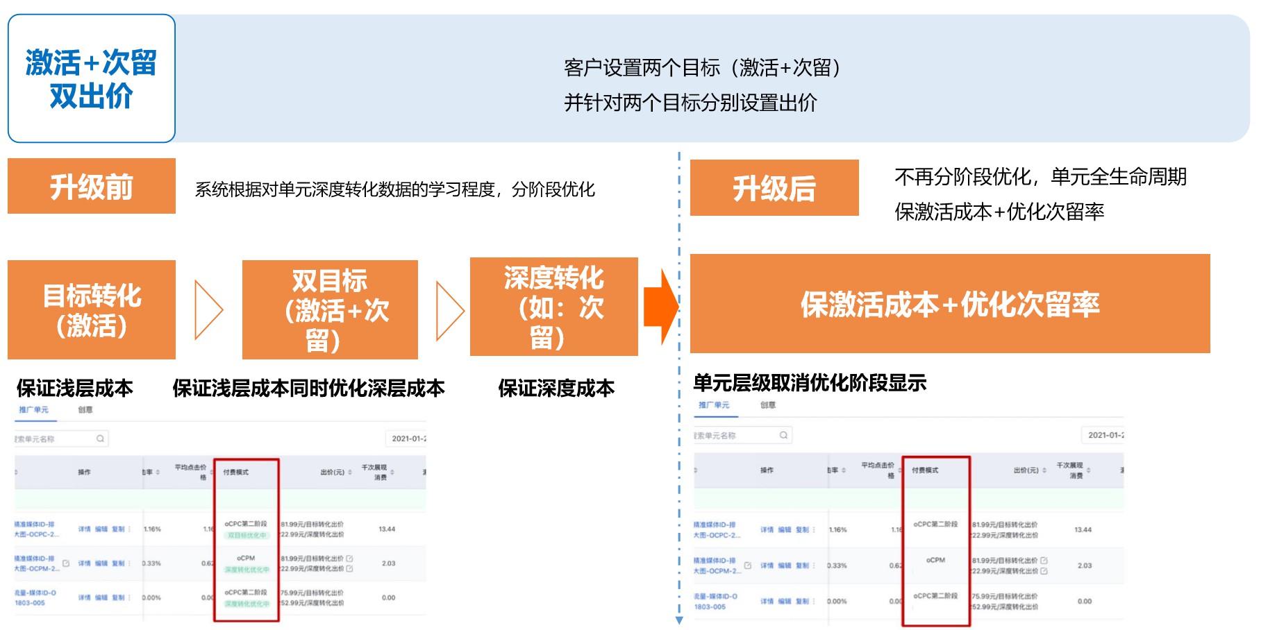
Task: Select the 深度转化(如:次留) stage box
Action: click(x=554, y=307)
